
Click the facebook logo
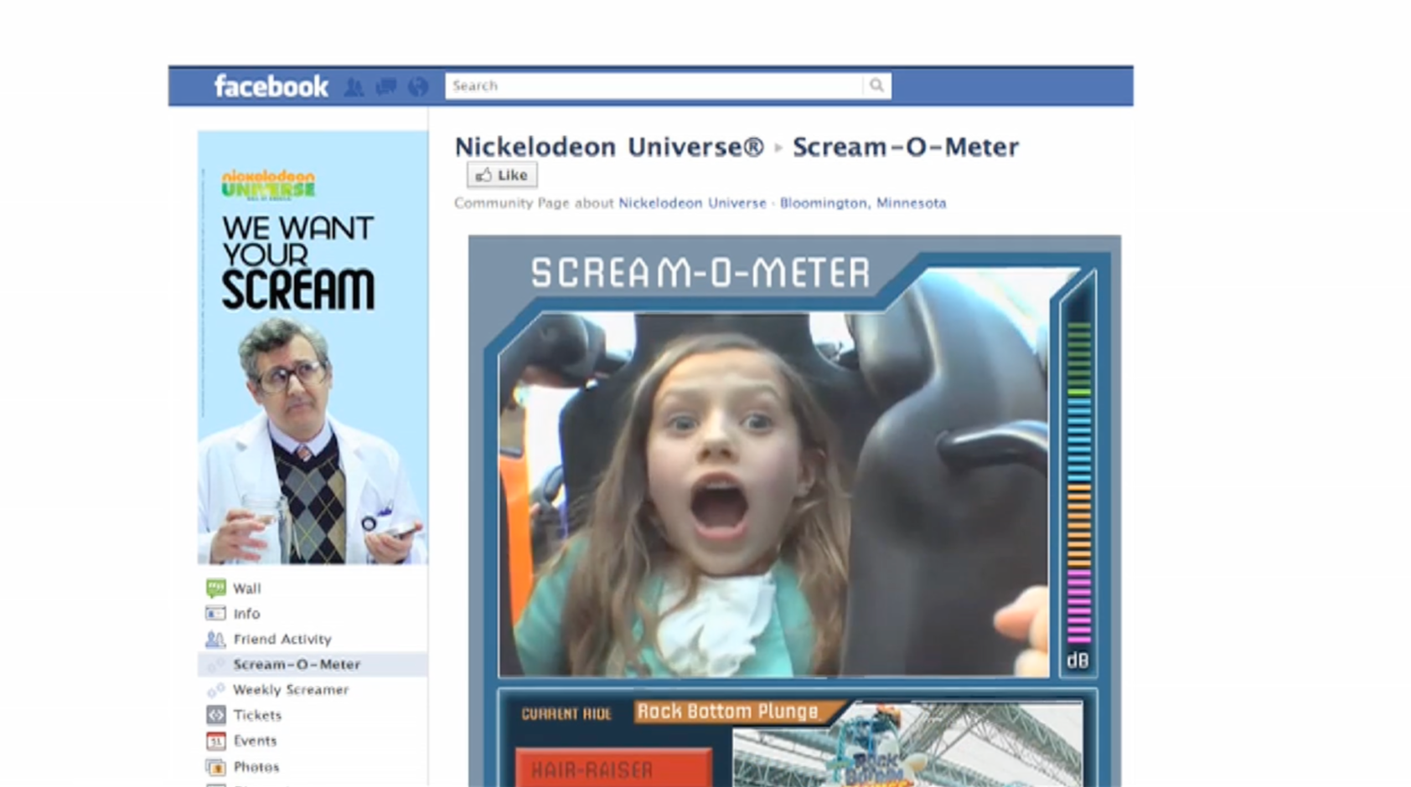[271, 85]
